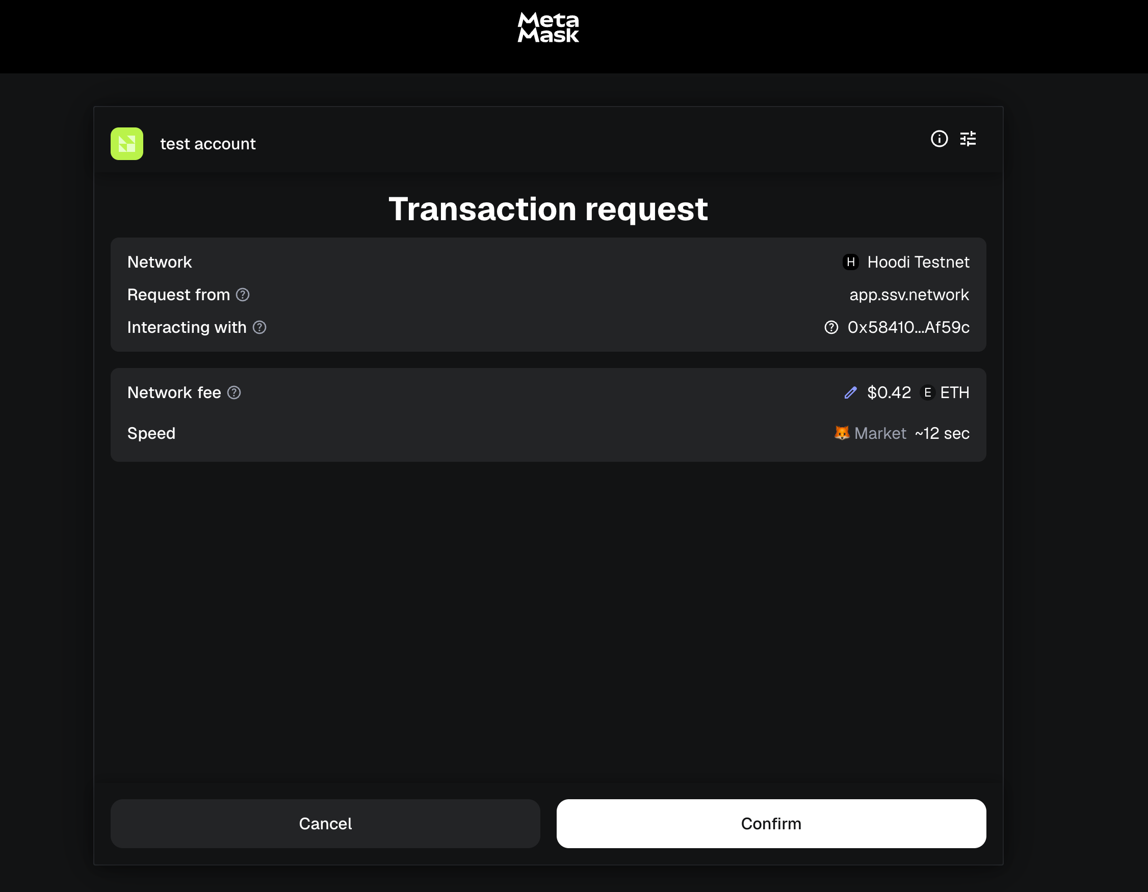Click the Request from help icon
The height and width of the screenshot is (892, 1148).
[x=242, y=295]
